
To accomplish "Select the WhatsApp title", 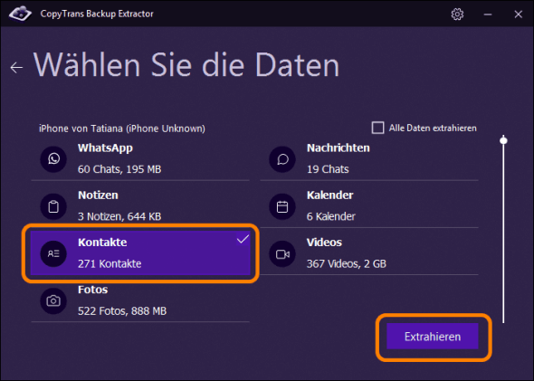I will 105,148.
